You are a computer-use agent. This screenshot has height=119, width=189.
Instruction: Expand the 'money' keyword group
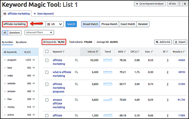(5, 107)
